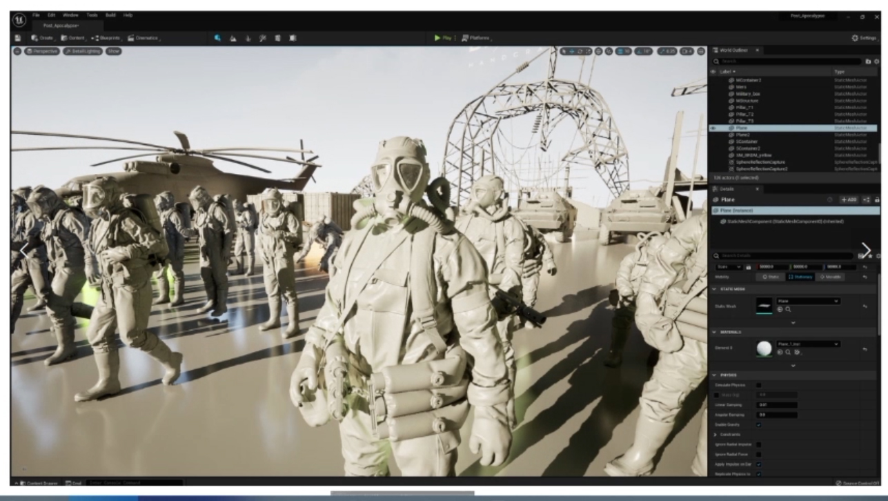The image size is (888, 501).
Task: Maximize or restore the viewport layout icon
Action: 701,51
